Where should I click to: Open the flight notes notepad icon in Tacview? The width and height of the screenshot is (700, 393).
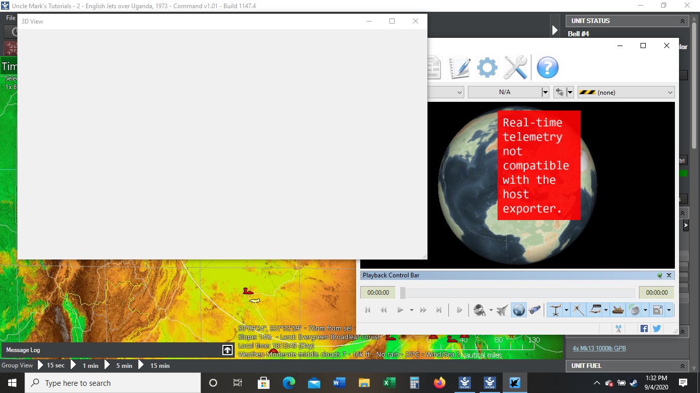(x=460, y=68)
